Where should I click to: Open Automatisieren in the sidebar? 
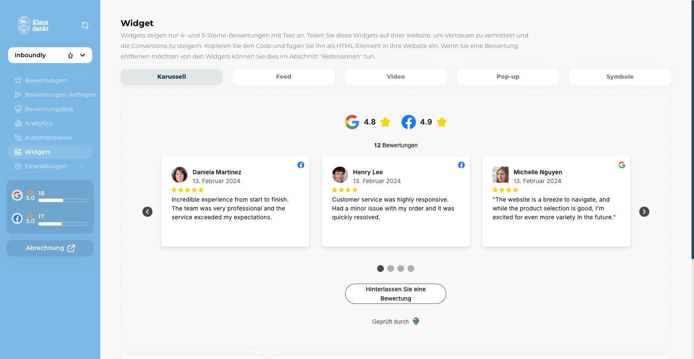pyautogui.click(x=50, y=138)
